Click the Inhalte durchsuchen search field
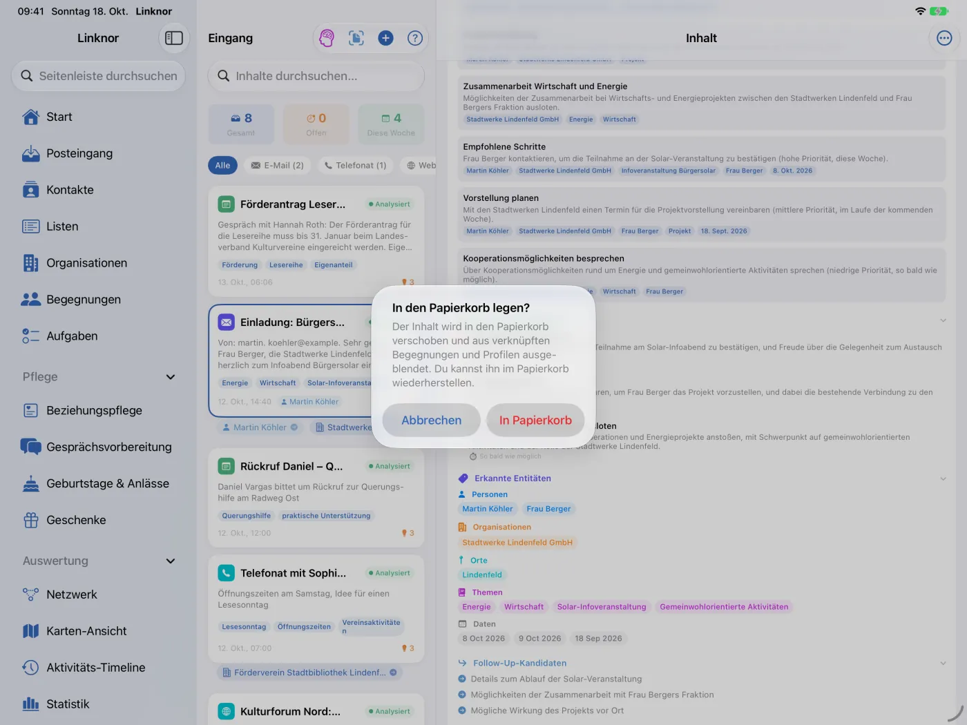The image size is (967, 725). click(x=316, y=76)
